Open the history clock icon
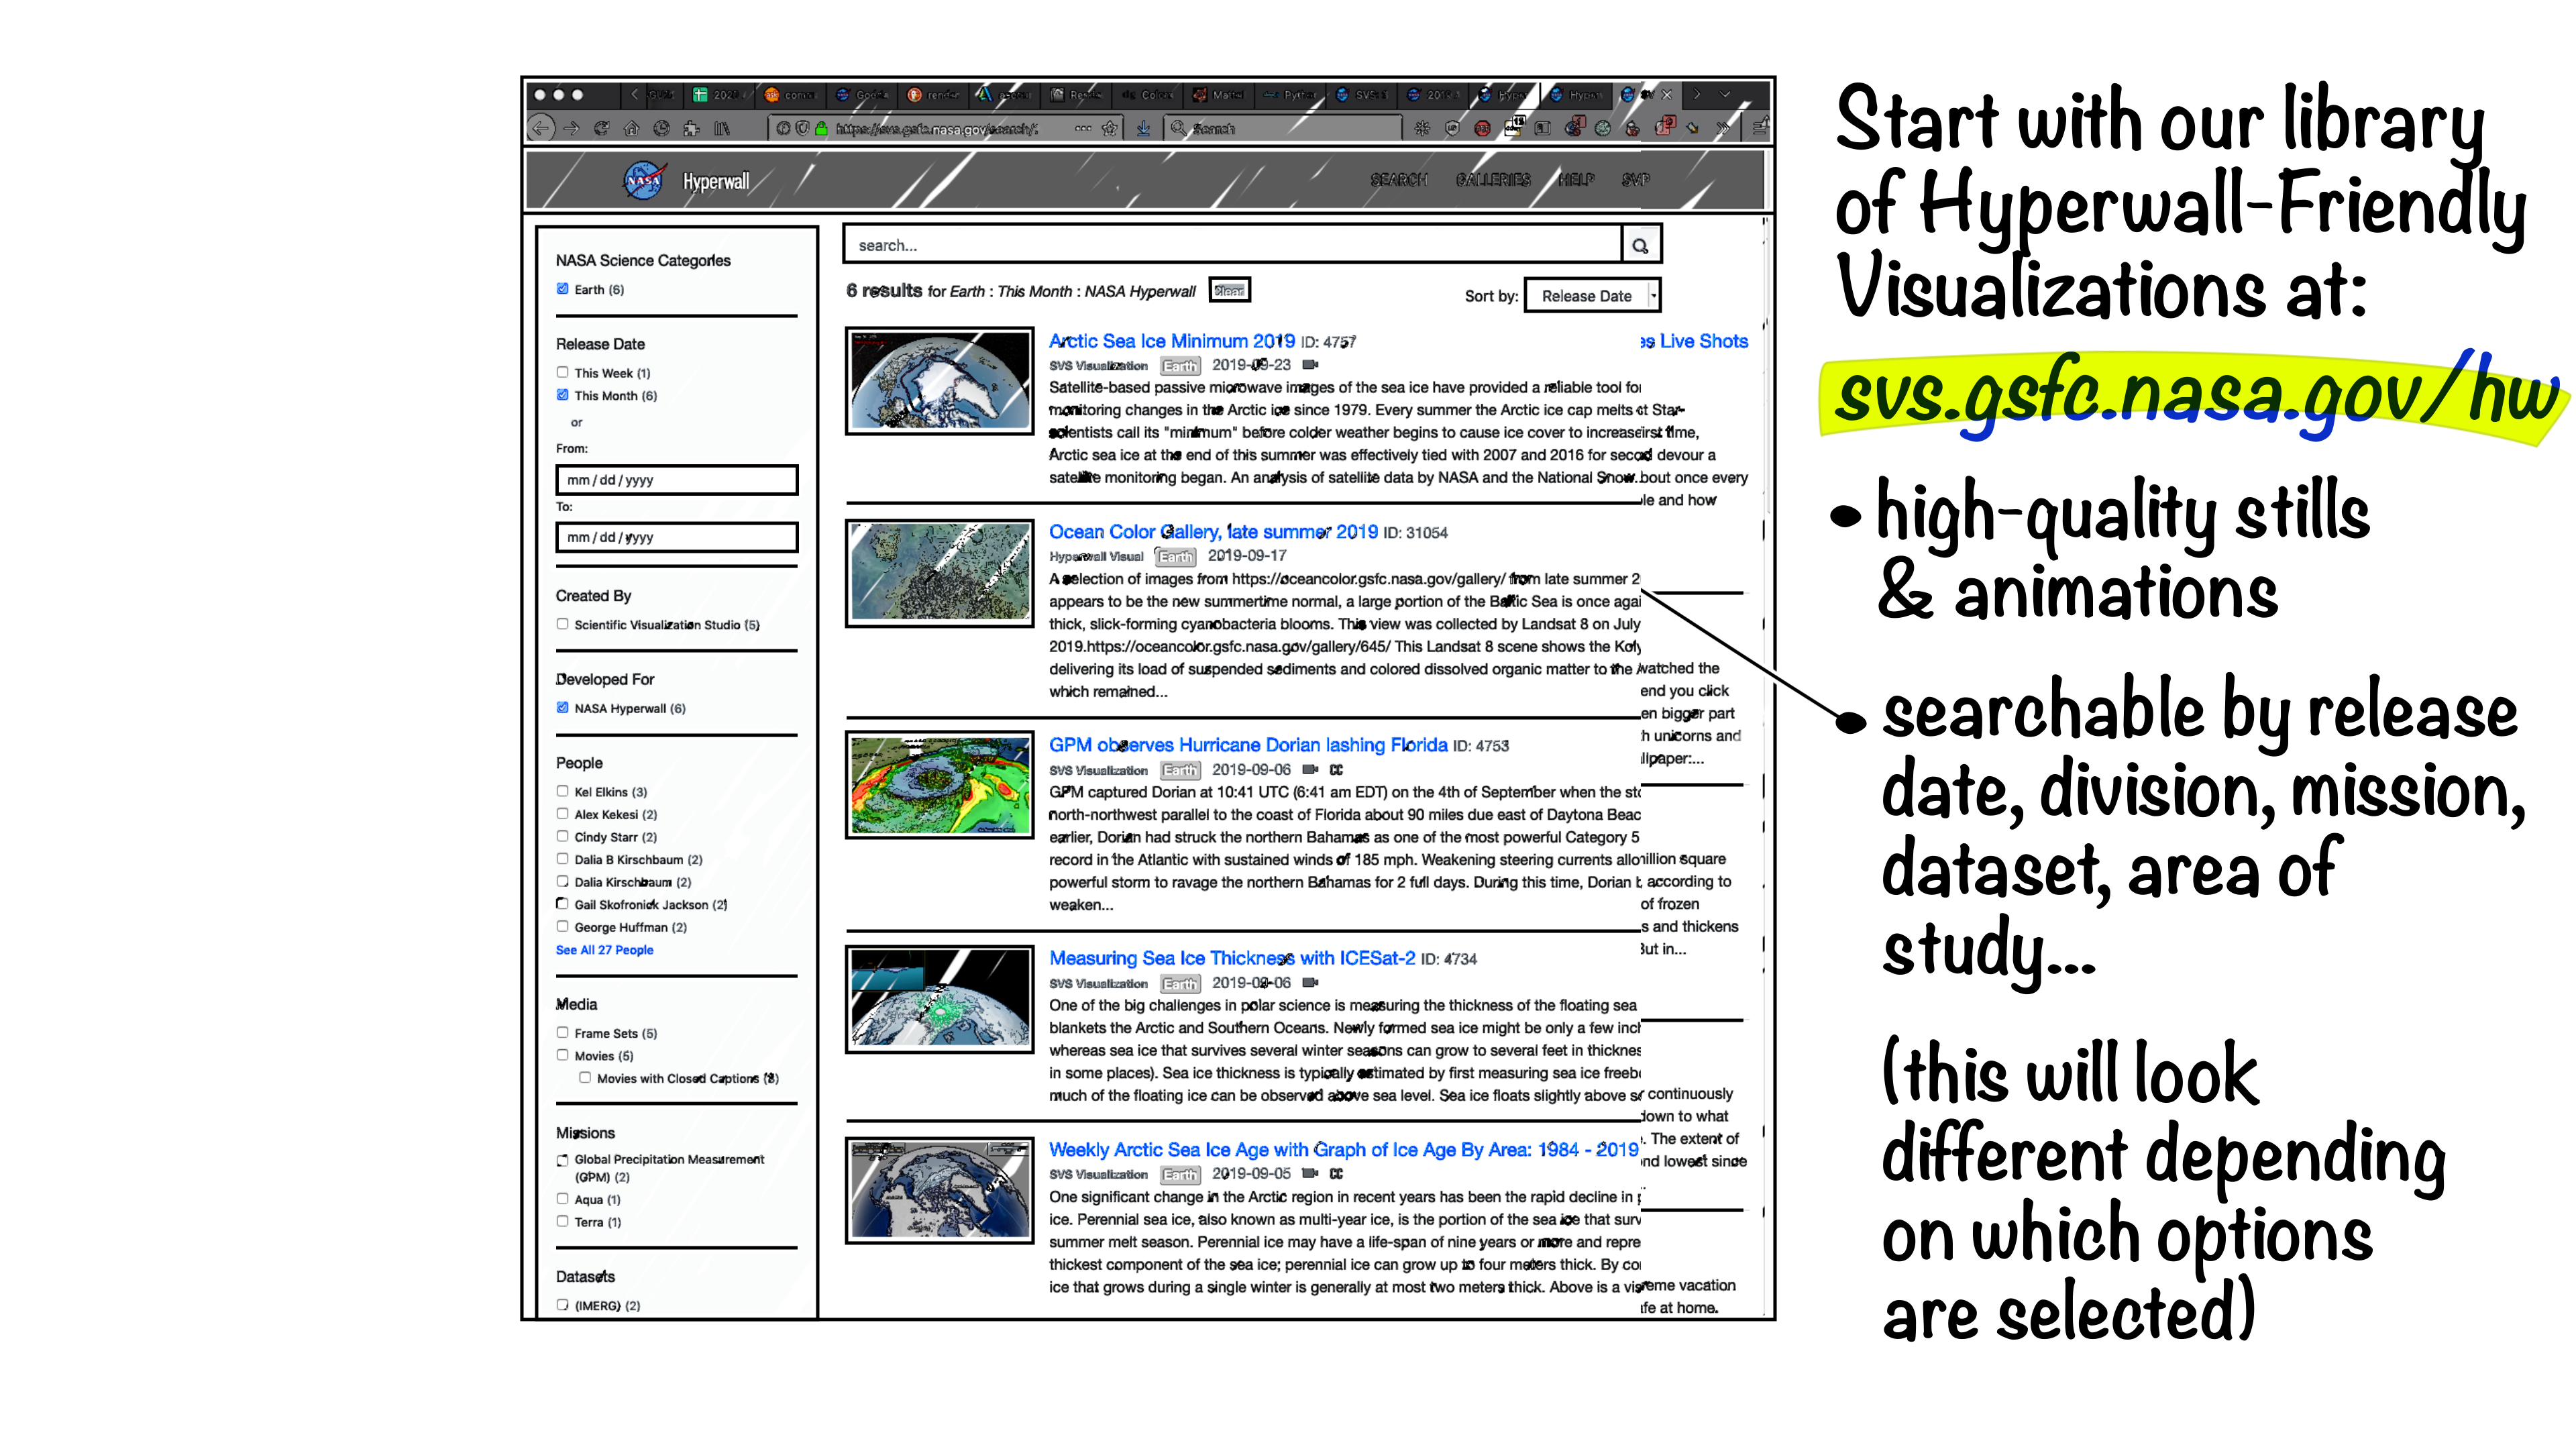 coord(661,128)
